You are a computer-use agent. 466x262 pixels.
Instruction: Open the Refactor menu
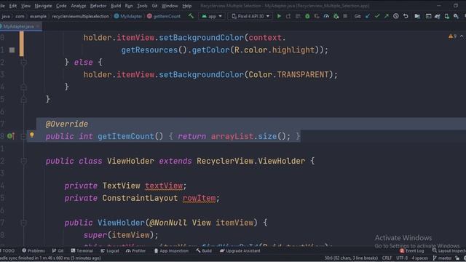(98, 6)
